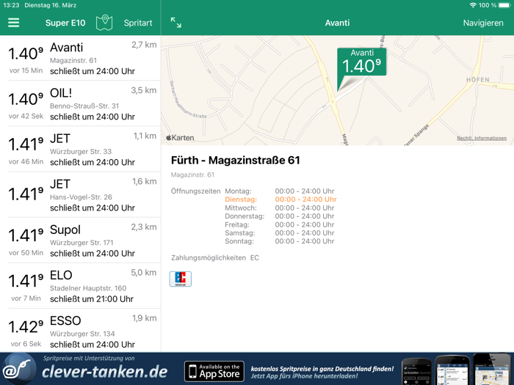Check the Wi-Fi icon in status bar

click(473, 5)
